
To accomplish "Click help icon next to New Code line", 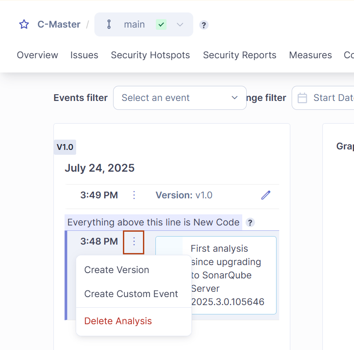I will tap(250, 222).
